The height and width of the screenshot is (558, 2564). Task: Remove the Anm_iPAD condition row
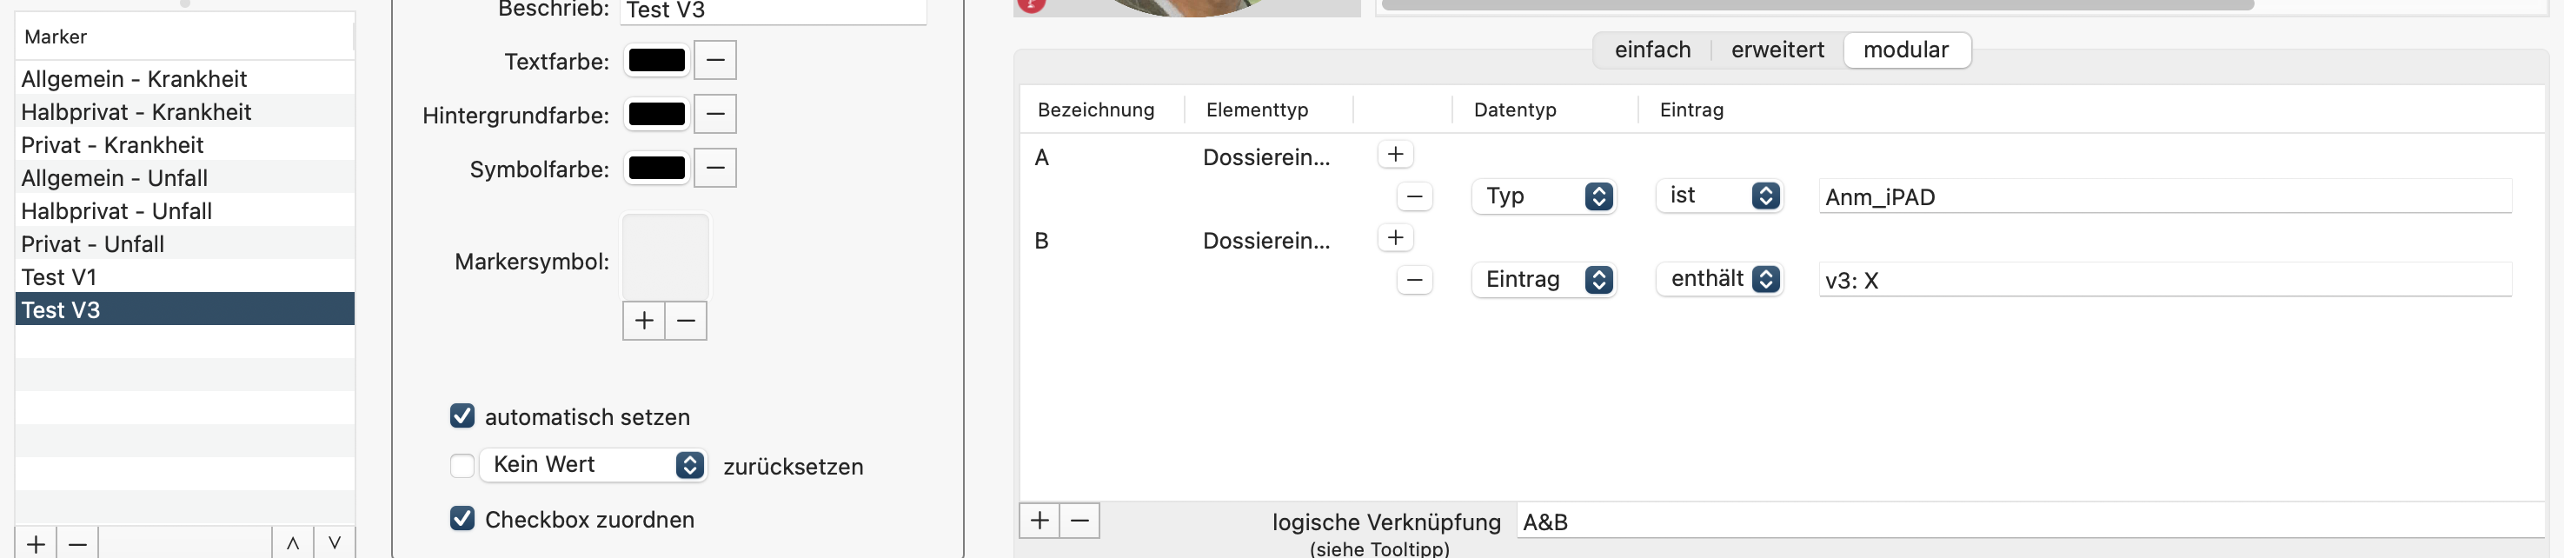tap(1413, 196)
